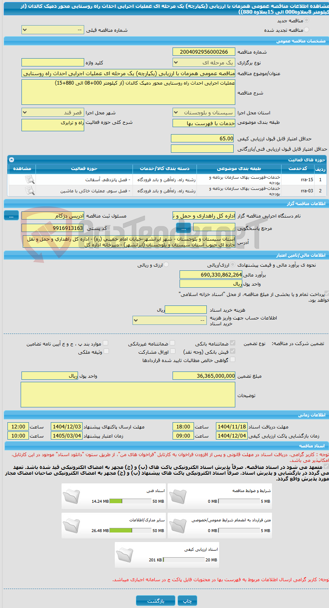Click the اسناد ارزیابی کیفی progress bar

coord(184,560)
